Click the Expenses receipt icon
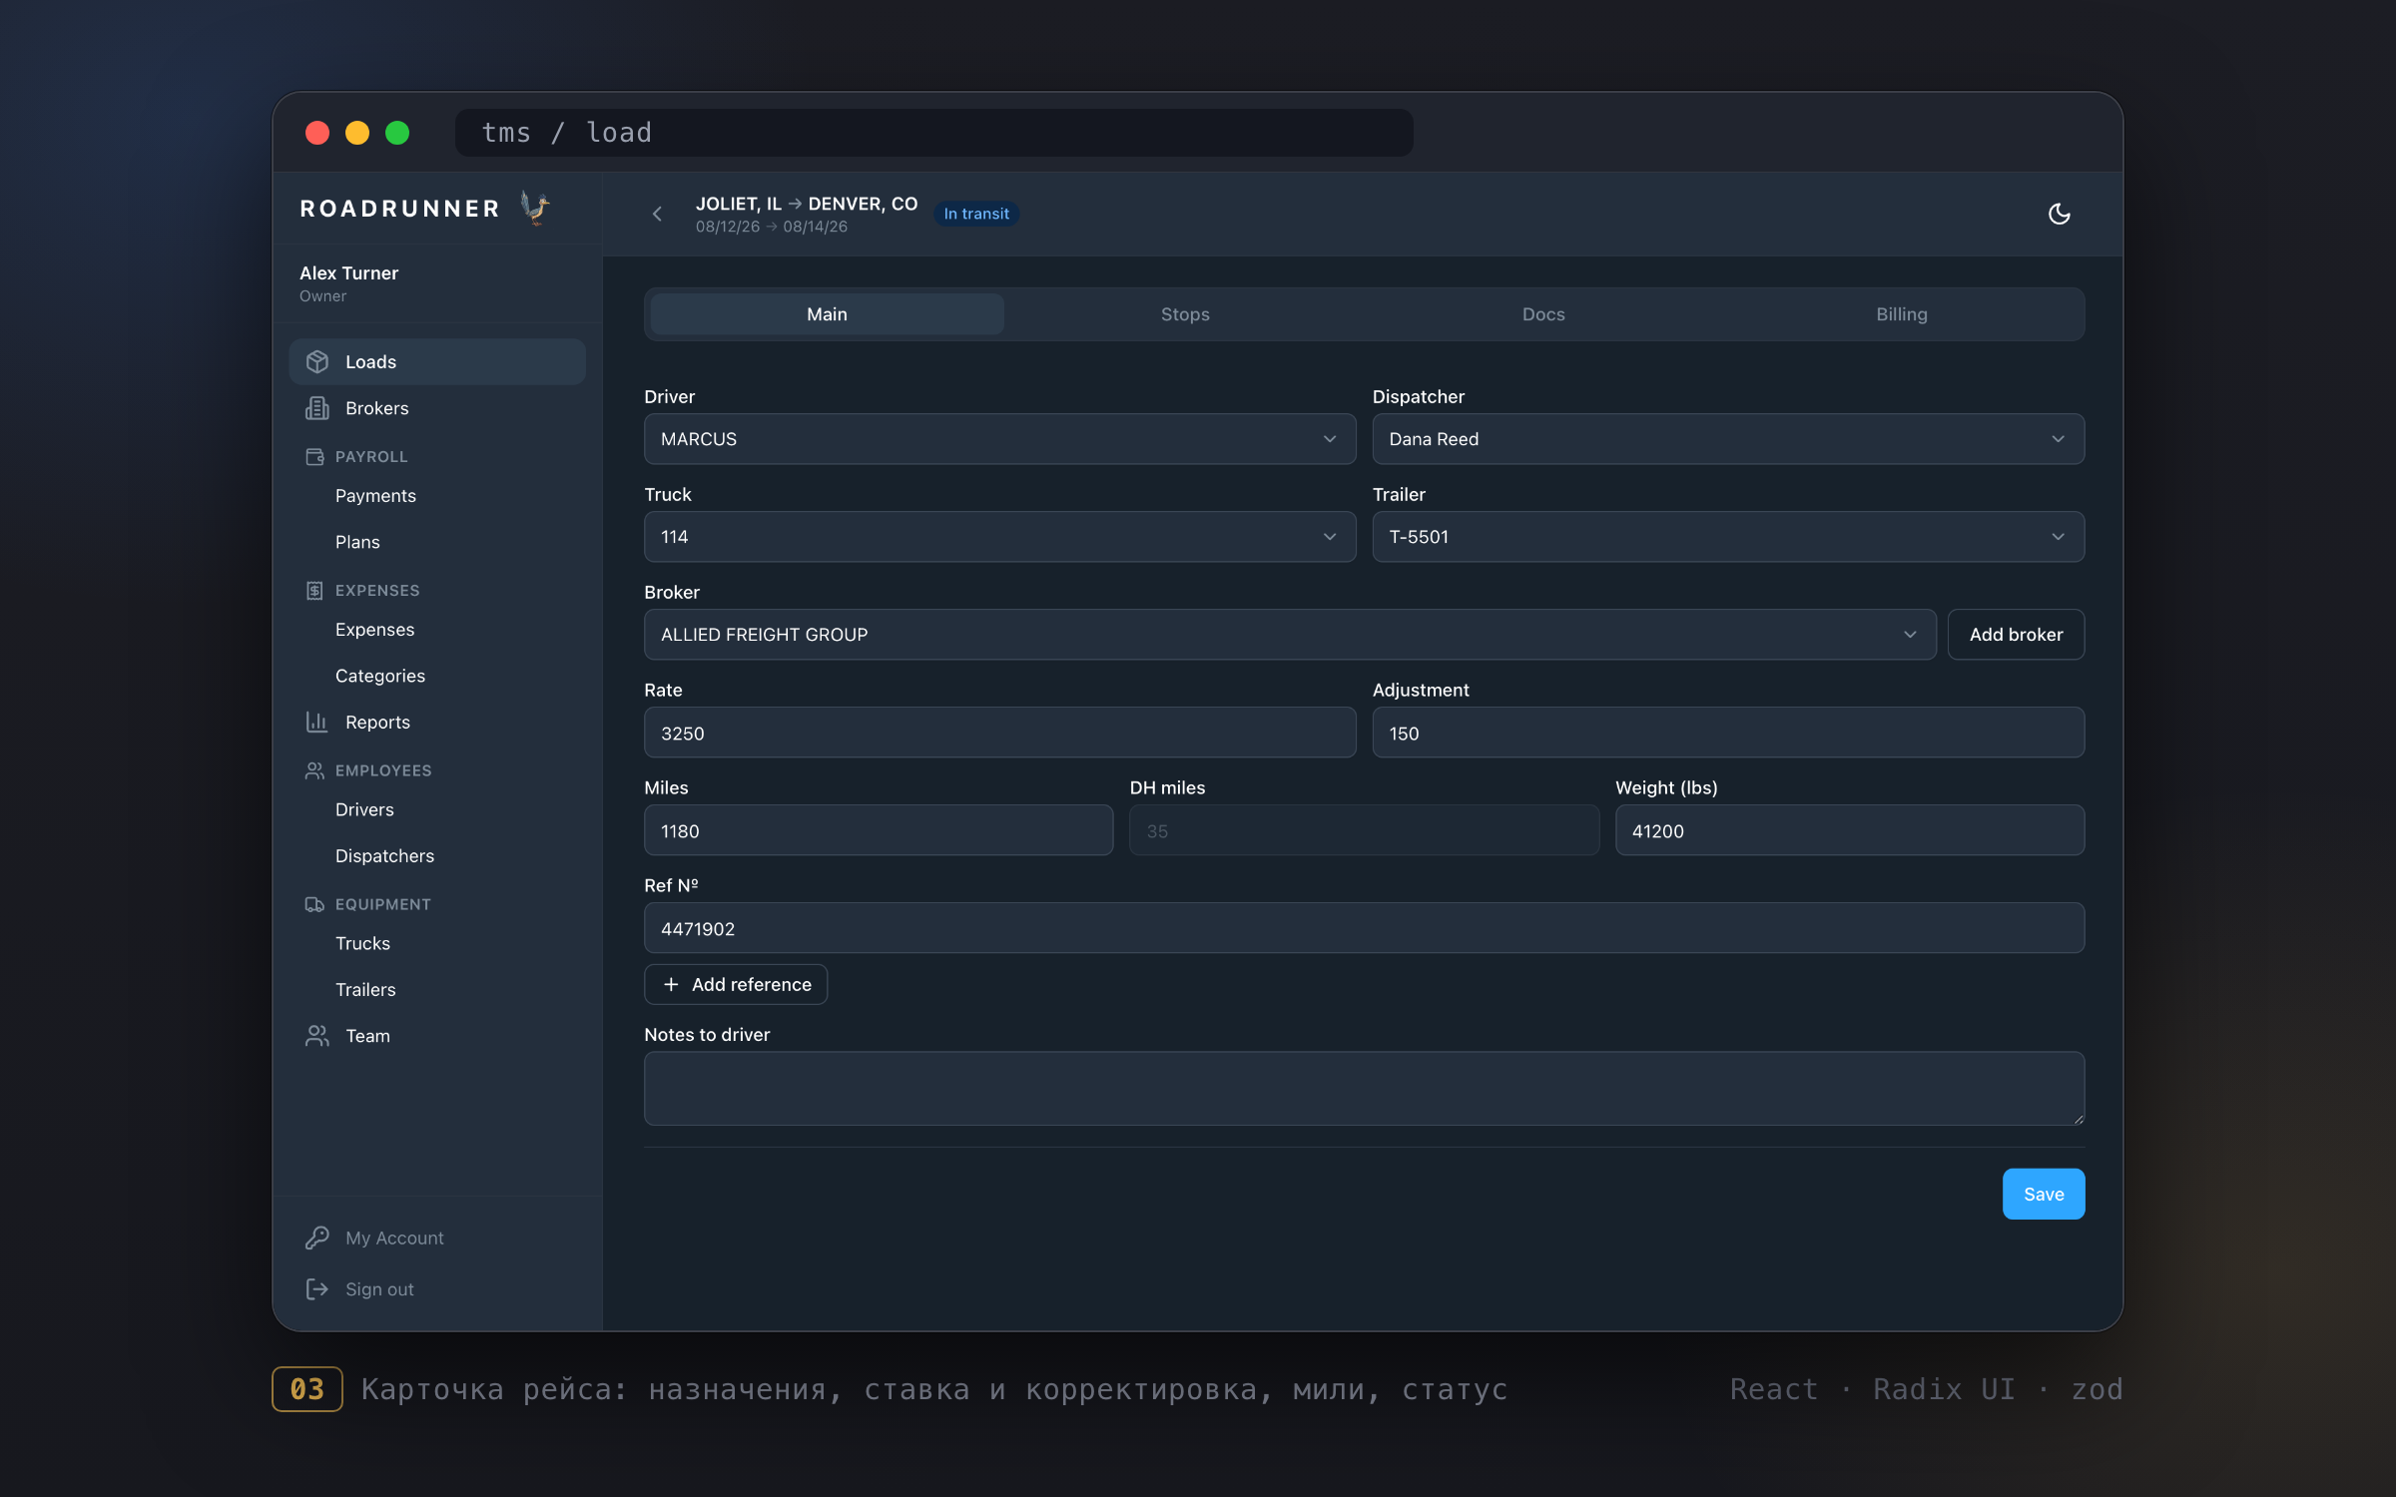Screen dimensions: 2396x1497 click(x=314, y=590)
